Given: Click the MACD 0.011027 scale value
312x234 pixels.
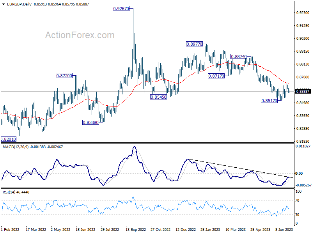Looking at the screenshot, I should 303,146.
